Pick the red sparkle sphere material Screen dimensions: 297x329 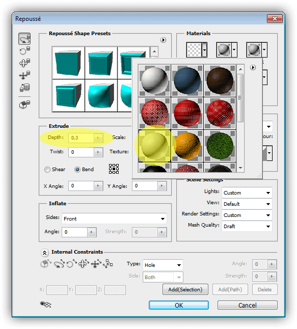pyautogui.click(x=220, y=113)
